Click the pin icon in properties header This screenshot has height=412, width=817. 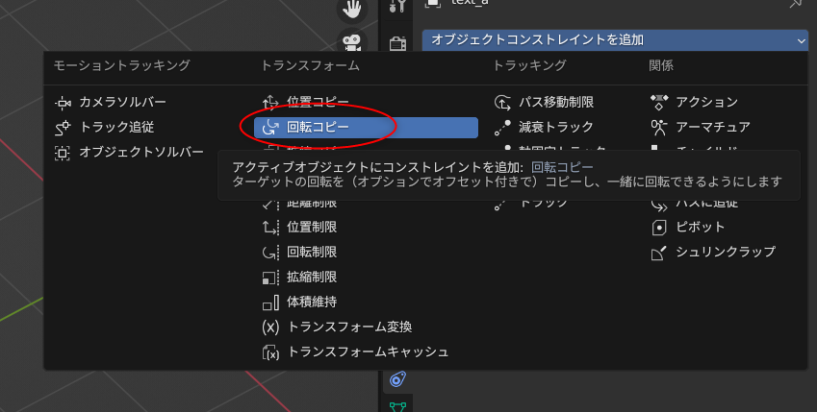tap(796, 4)
